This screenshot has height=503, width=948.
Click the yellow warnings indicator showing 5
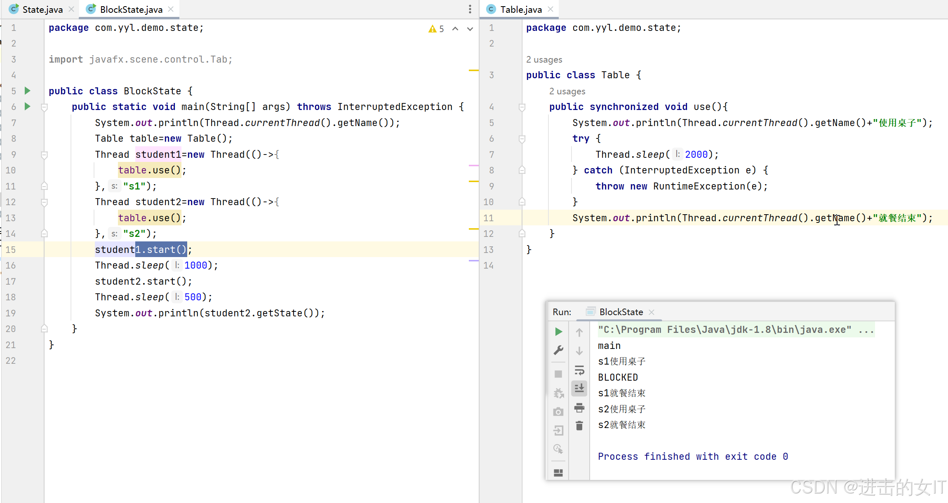point(436,29)
